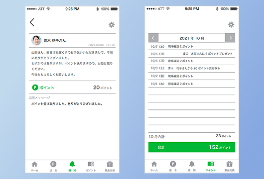The width and height of the screenshot is (264, 179).
Task: Tap Wi-Fi icon on left phone status bar
Action: pyautogui.click(x=48, y=9)
